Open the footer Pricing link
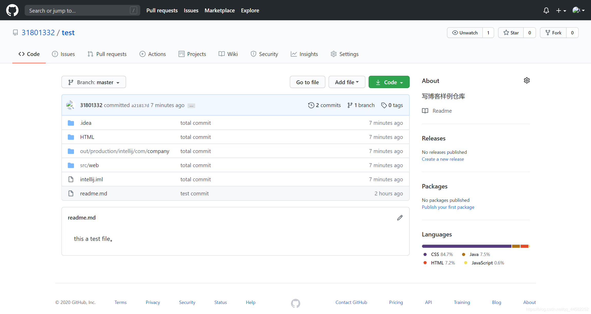This screenshot has width=591, height=314. pos(396,302)
